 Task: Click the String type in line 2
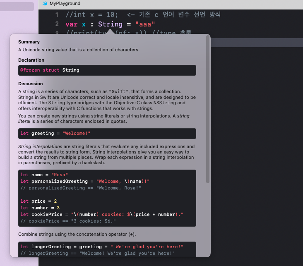pyautogui.click(x=110, y=24)
